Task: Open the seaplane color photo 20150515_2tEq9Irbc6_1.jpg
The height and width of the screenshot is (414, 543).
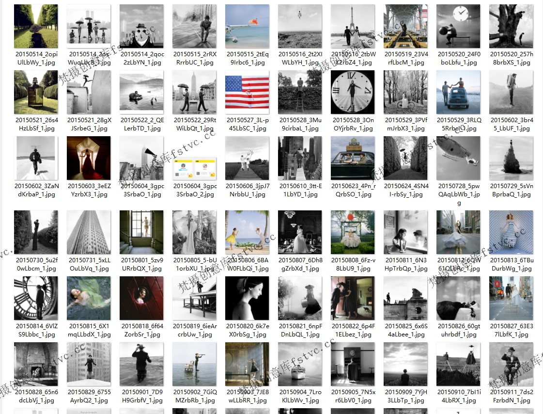Action: tap(247, 26)
